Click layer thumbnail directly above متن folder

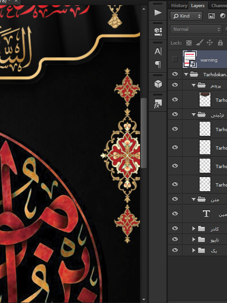click(x=205, y=184)
